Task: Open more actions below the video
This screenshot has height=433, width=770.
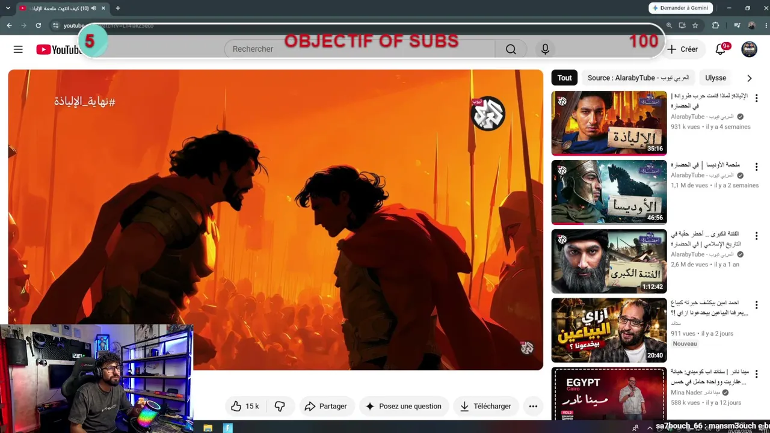Action: pos(533,406)
